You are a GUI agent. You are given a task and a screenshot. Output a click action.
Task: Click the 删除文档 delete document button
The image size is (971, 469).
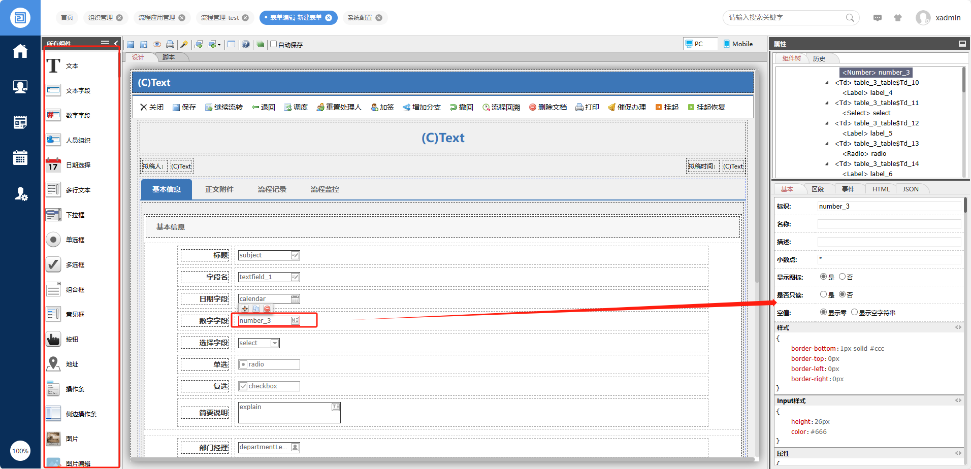(548, 107)
